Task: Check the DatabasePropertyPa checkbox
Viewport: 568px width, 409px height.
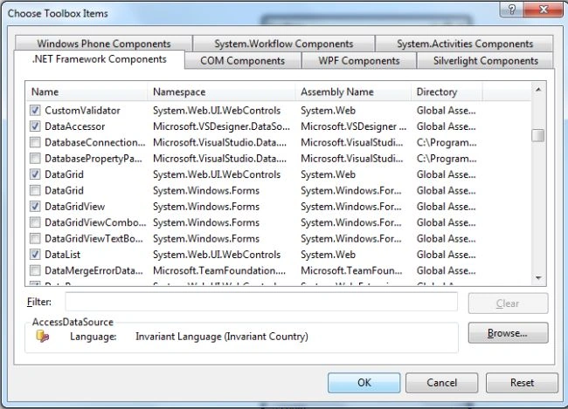Action: (x=35, y=159)
